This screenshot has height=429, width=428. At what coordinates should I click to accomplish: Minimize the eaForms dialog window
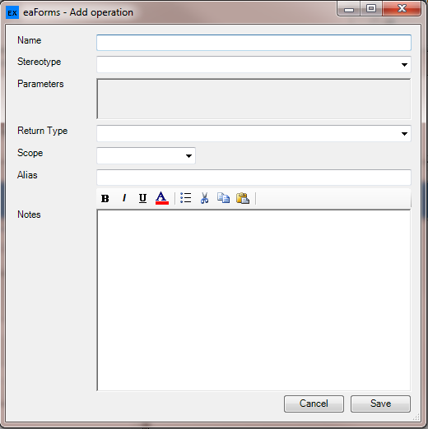349,9
